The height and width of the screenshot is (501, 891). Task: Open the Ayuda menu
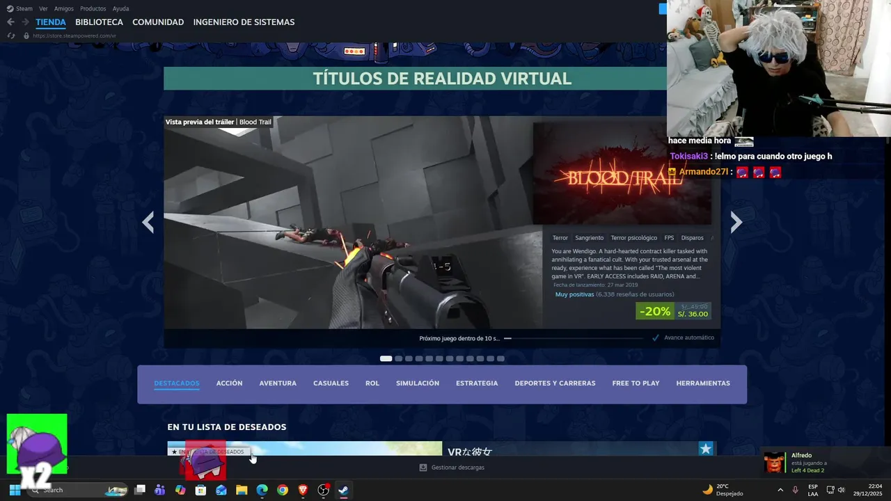pos(120,8)
